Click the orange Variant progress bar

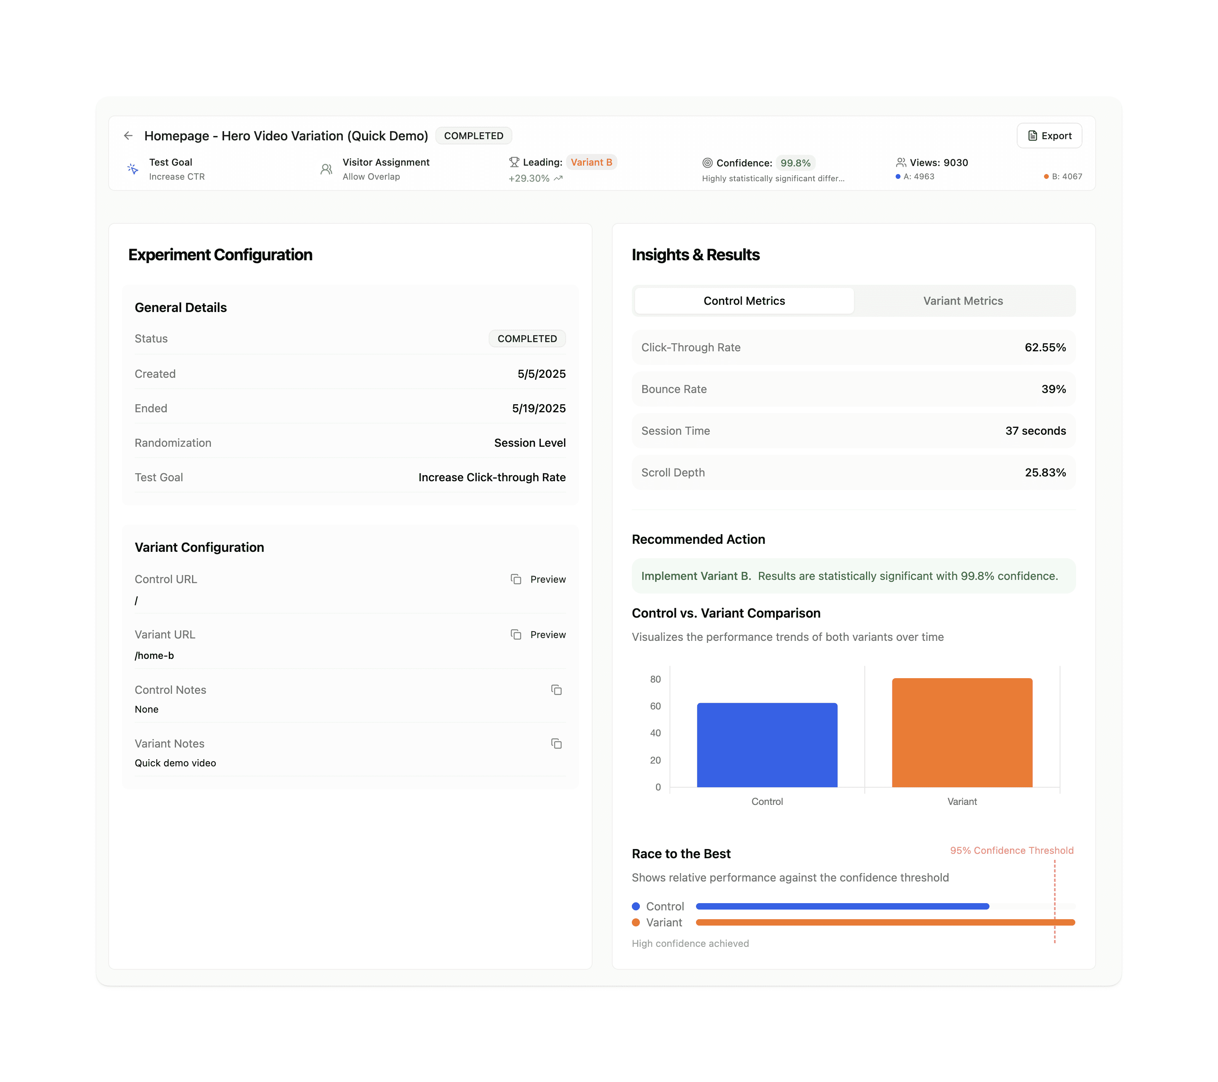[886, 922]
